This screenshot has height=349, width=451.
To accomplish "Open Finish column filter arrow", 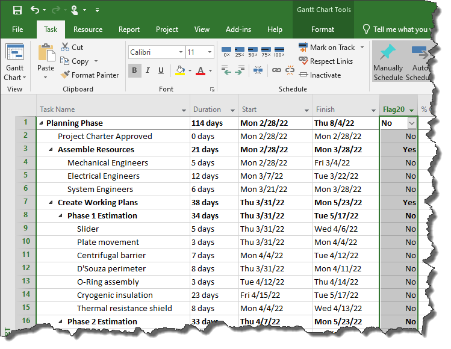I will tap(373, 110).
